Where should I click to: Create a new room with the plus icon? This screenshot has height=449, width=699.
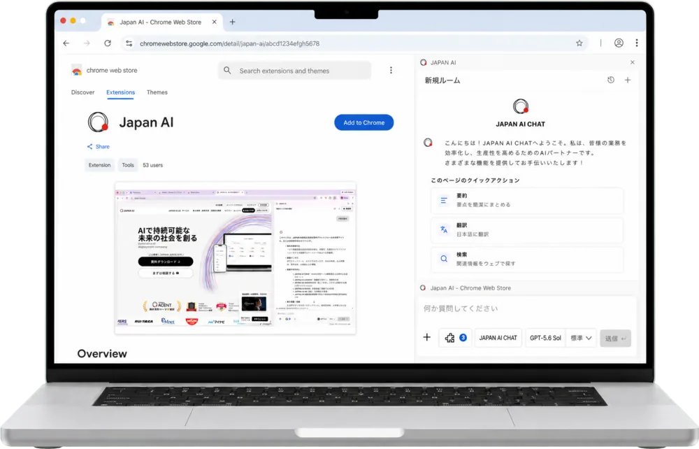(628, 80)
